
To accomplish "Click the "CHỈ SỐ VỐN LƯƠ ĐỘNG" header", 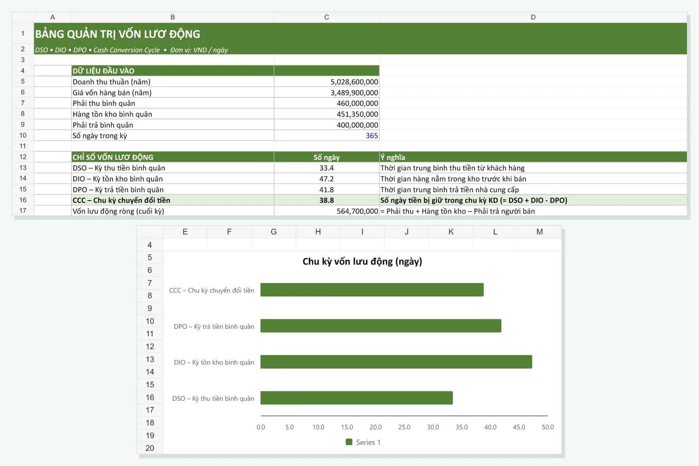I will point(173,157).
